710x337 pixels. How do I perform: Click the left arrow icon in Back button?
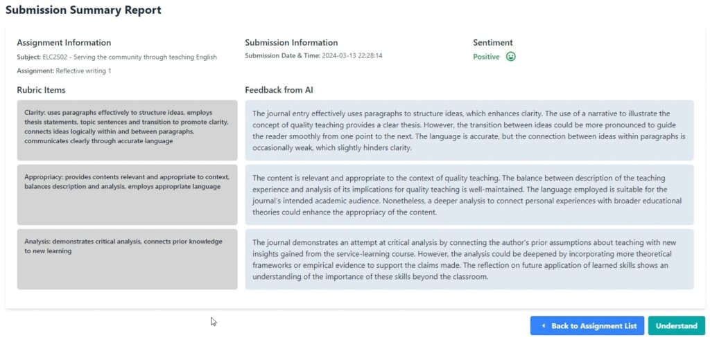544,326
